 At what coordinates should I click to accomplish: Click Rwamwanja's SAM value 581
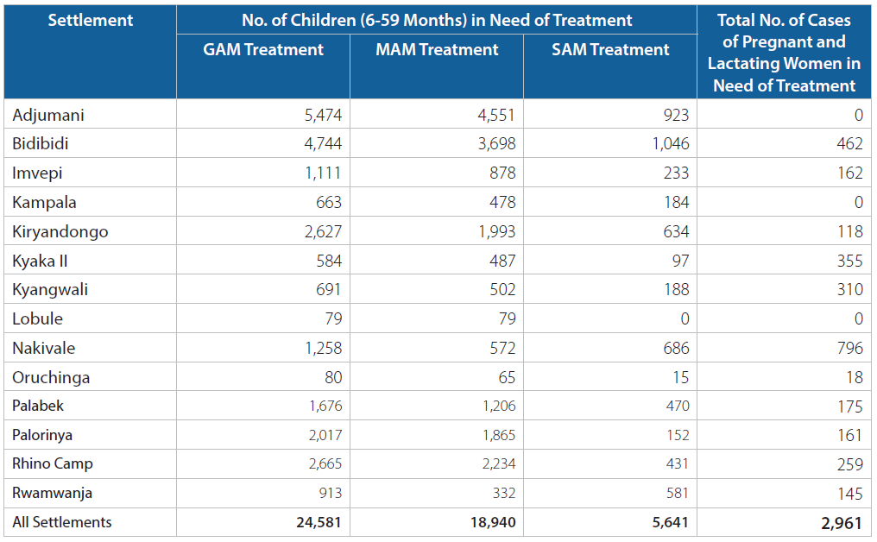point(678,494)
